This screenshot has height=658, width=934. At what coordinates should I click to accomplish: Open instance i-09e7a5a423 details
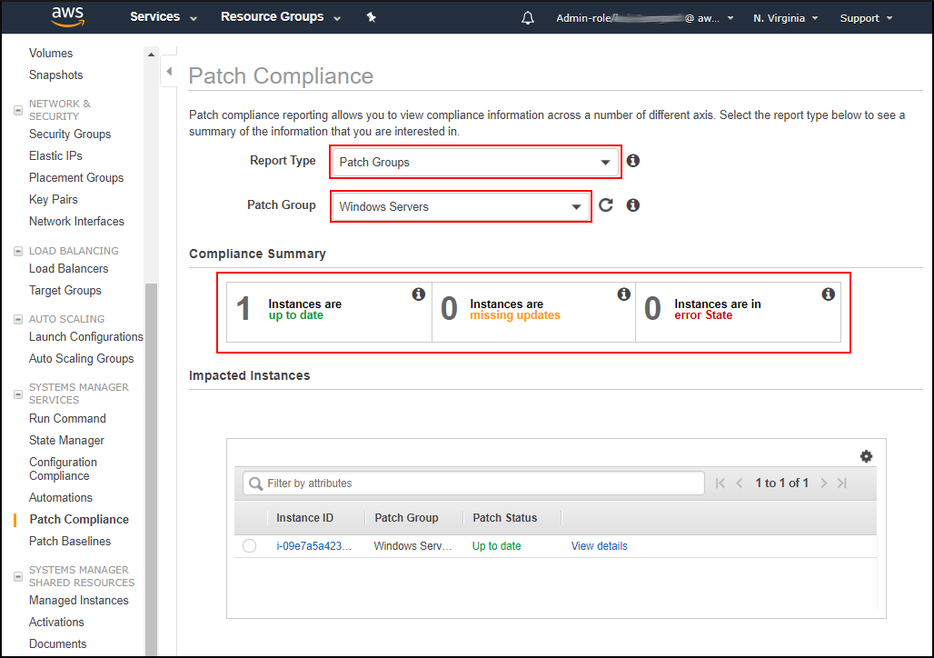312,545
